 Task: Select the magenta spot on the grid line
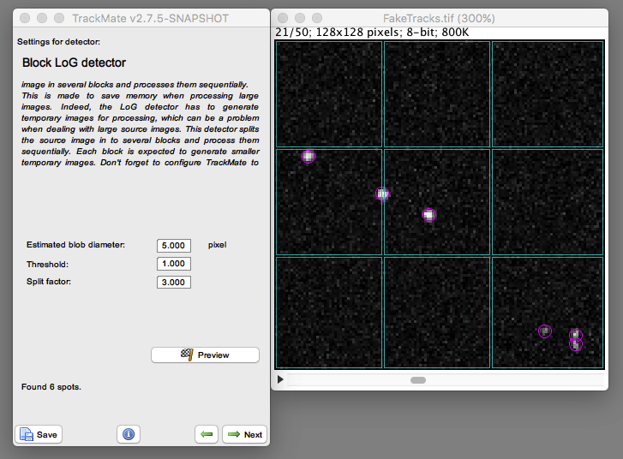pos(382,194)
